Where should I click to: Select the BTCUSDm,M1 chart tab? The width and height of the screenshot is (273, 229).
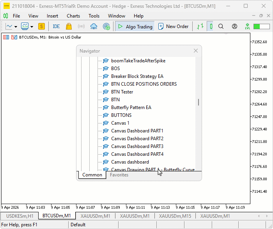(57, 216)
